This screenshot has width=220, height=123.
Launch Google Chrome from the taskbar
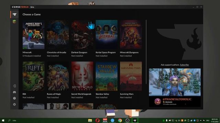pyautogui.click(x=120, y=120)
